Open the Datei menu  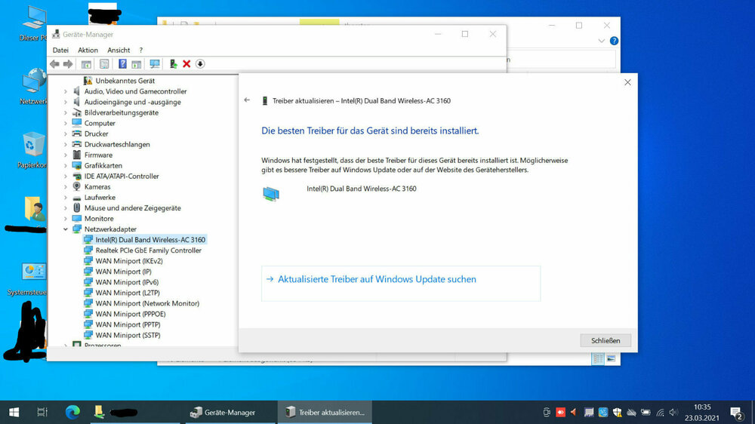click(60, 50)
